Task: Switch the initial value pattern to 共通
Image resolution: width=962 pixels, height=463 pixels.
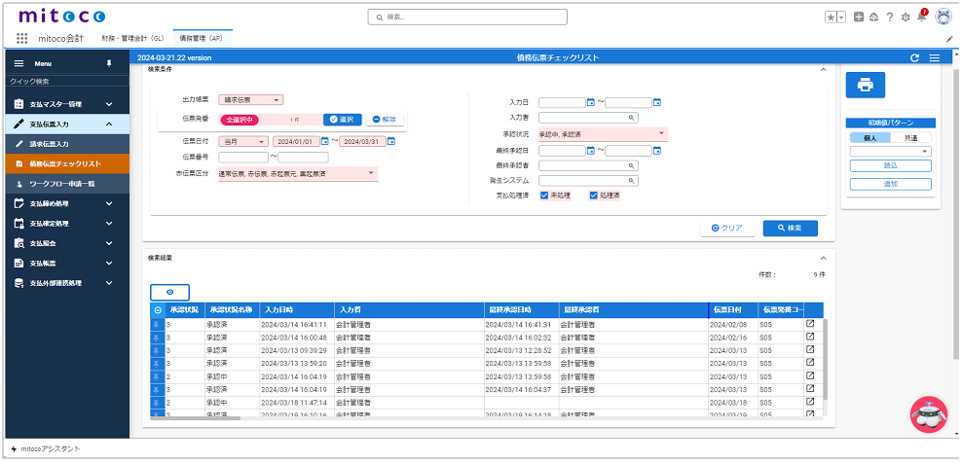Action: [912, 138]
